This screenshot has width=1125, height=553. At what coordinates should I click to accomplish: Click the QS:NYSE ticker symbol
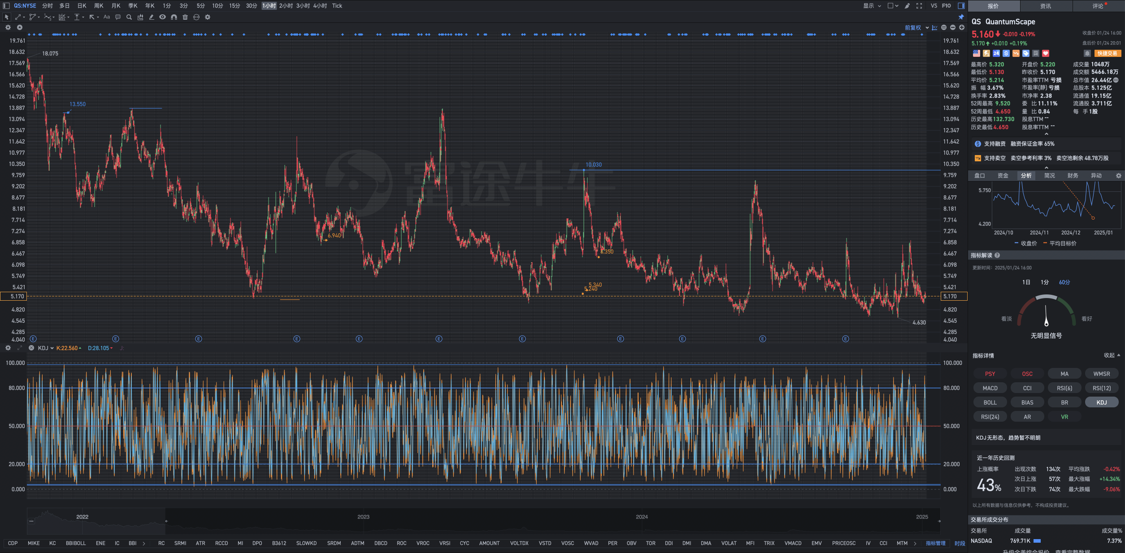(x=25, y=6)
